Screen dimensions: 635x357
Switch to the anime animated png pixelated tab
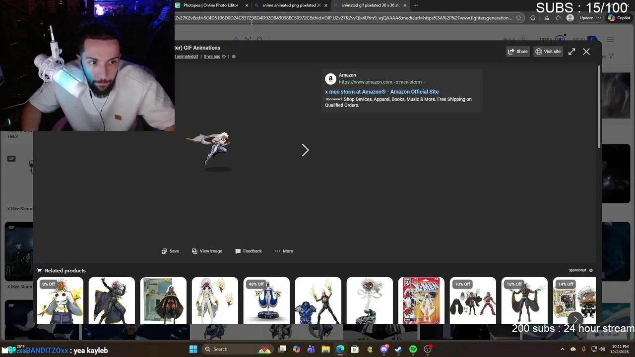point(291,5)
